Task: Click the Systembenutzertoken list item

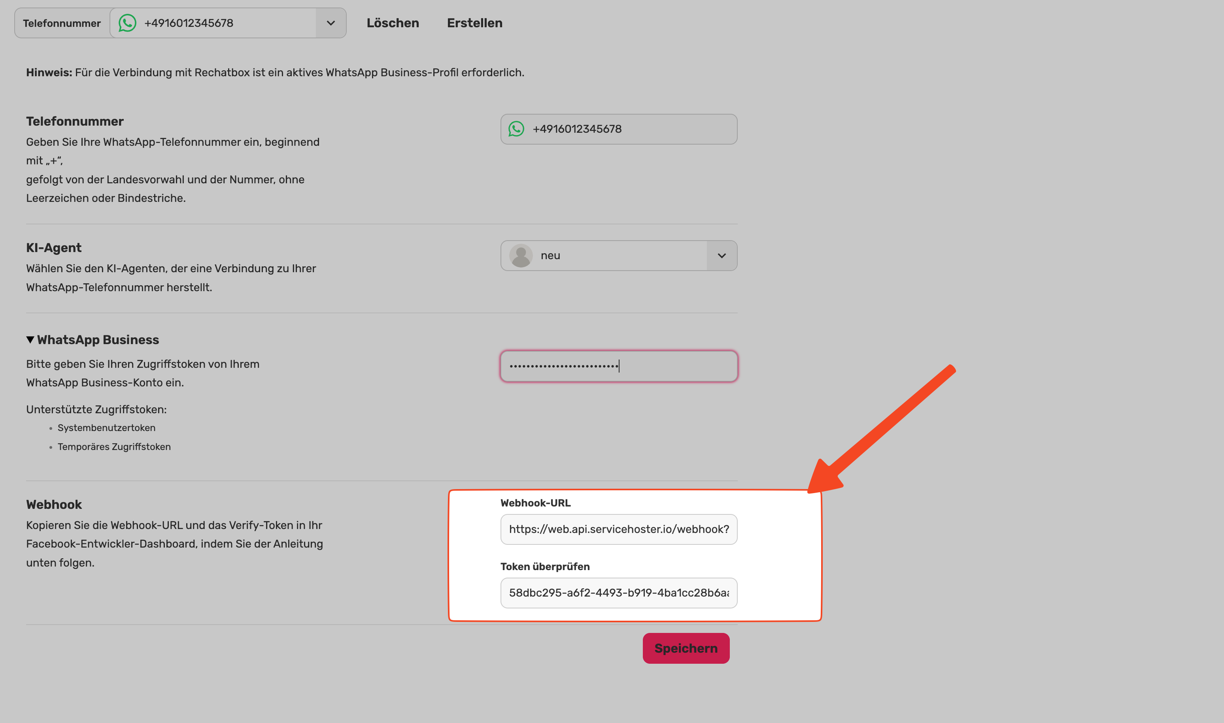Action: [106, 428]
